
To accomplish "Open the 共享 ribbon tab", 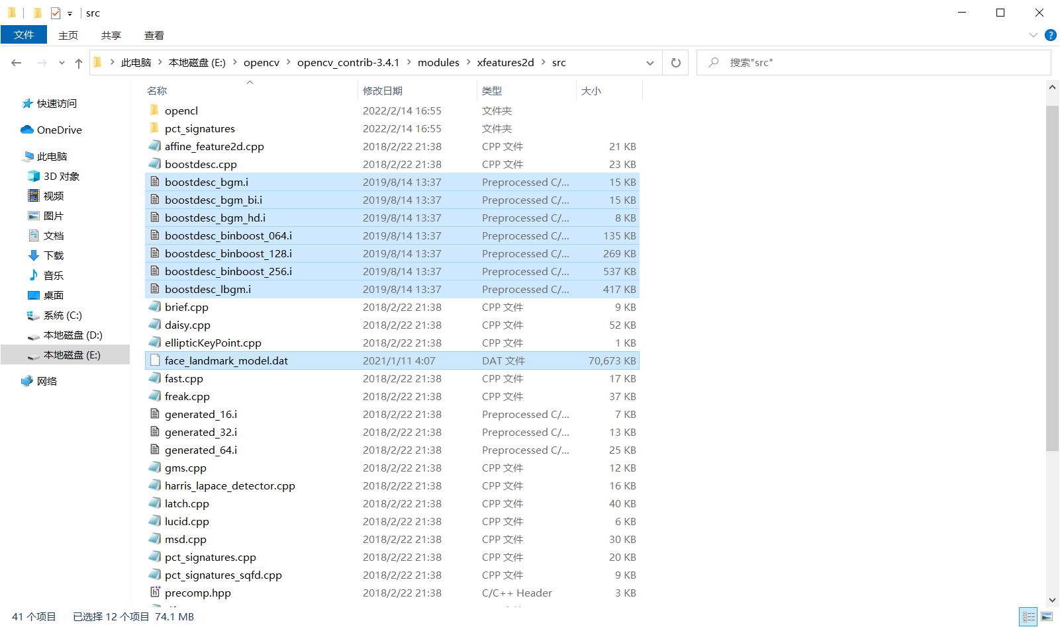I will tap(111, 35).
